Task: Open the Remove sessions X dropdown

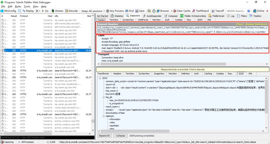Action: click(x=38, y=11)
